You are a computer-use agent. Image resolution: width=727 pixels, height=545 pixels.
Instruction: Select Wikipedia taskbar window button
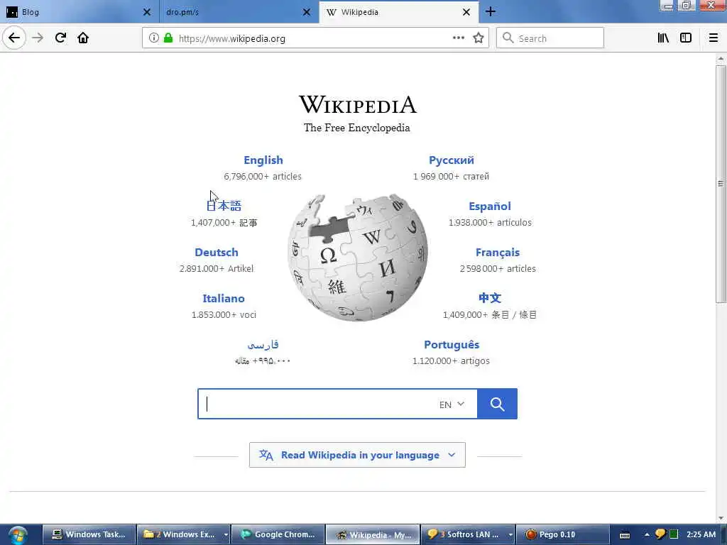pos(373,535)
